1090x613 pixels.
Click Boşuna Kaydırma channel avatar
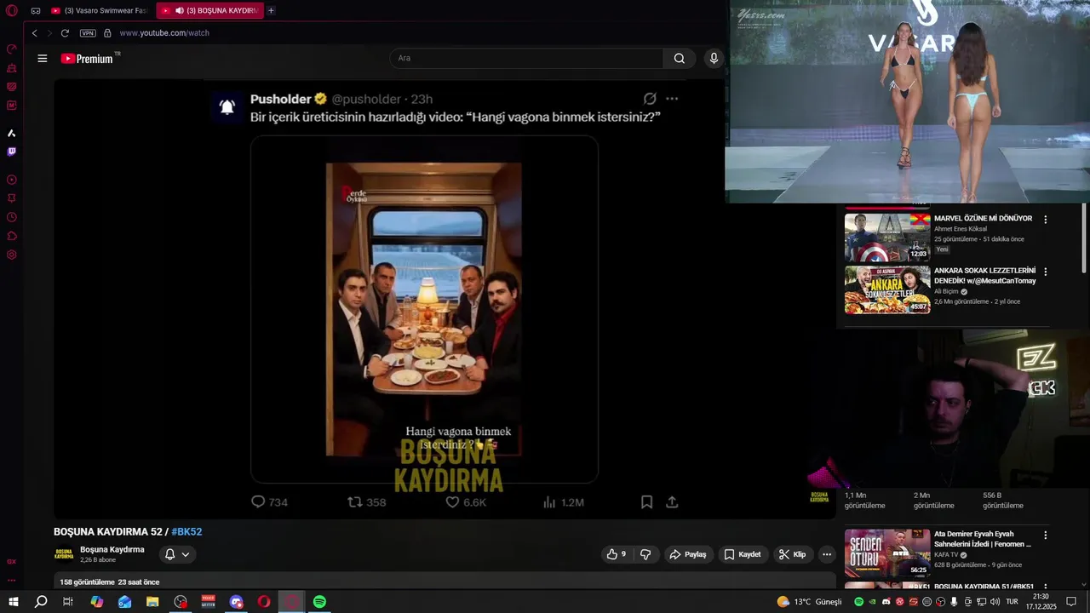[x=64, y=554]
